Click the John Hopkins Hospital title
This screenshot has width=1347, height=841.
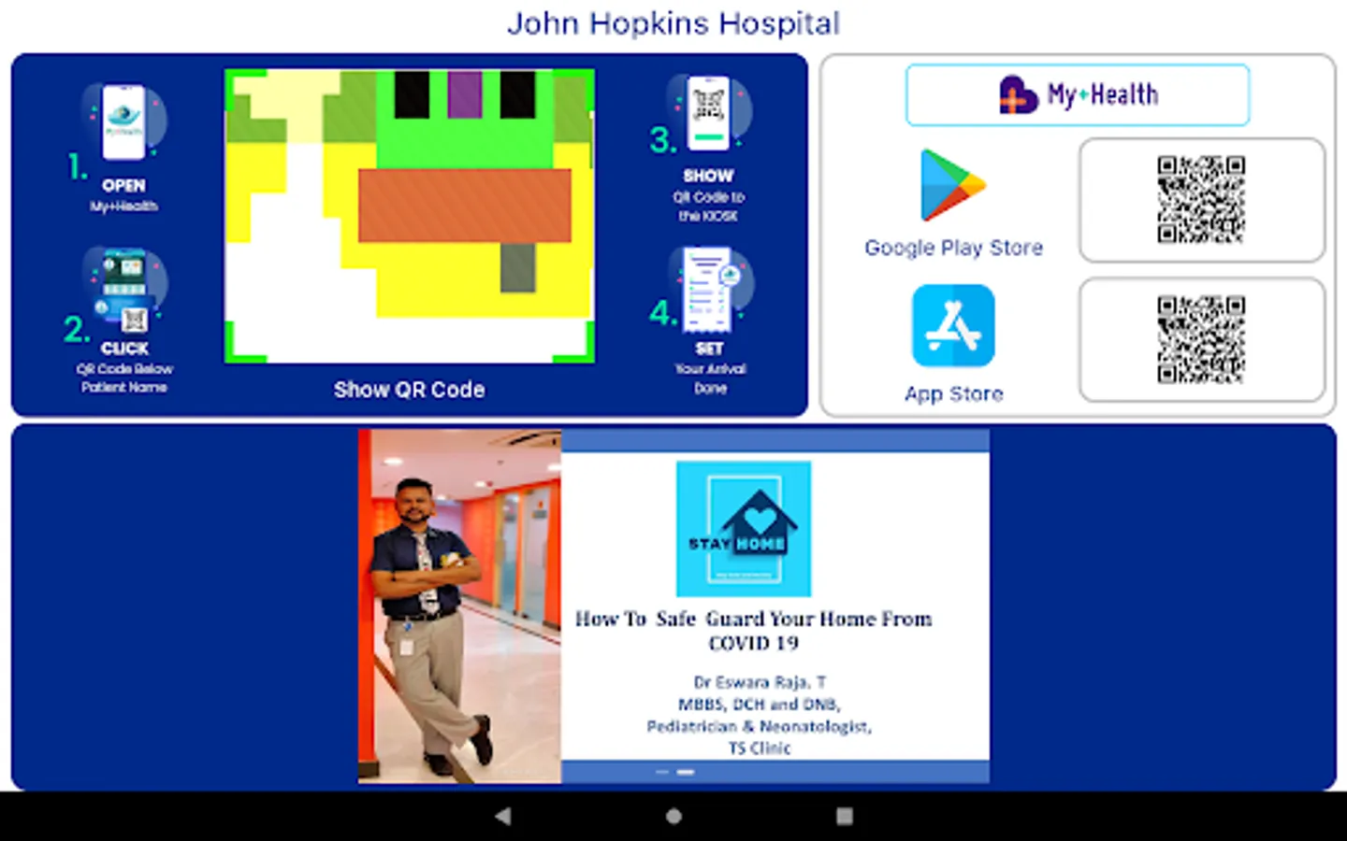[x=673, y=23]
